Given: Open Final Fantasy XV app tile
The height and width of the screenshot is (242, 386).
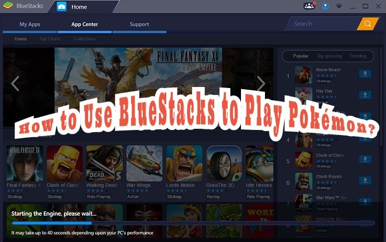Looking at the screenshot, I should pyautogui.click(x=25, y=163).
